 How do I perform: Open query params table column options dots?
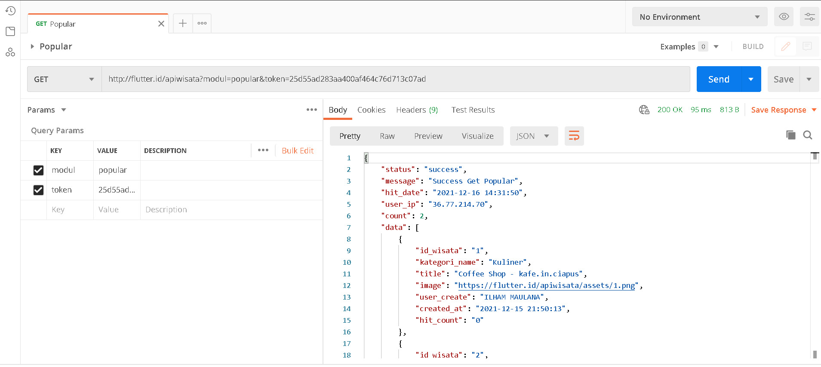point(263,150)
